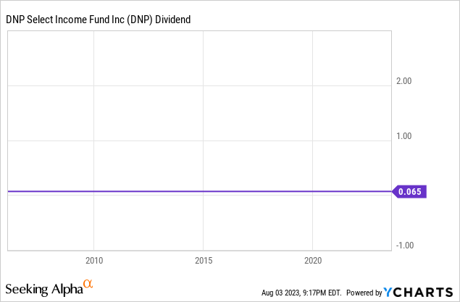Click the vertical gridline above 2010

[x=94, y=109]
